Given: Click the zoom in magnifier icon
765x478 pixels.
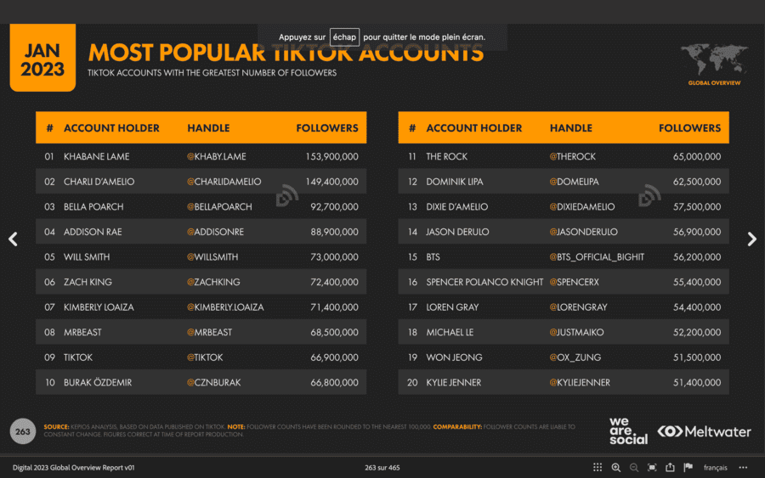Looking at the screenshot, I should click(615, 468).
